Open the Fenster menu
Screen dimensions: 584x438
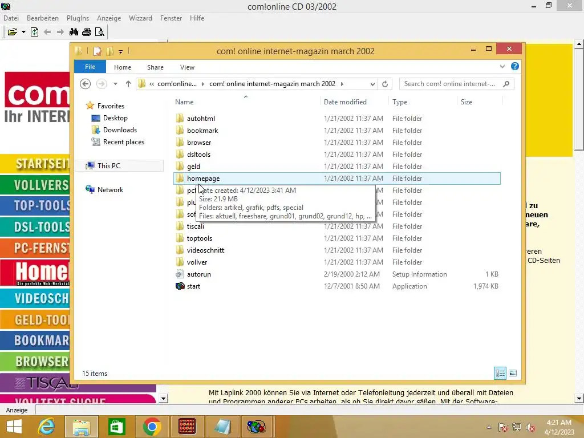coord(171,18)
